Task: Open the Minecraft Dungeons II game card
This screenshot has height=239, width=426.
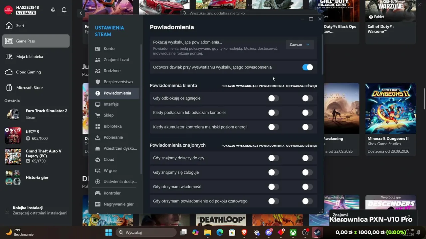Action: 391,119
